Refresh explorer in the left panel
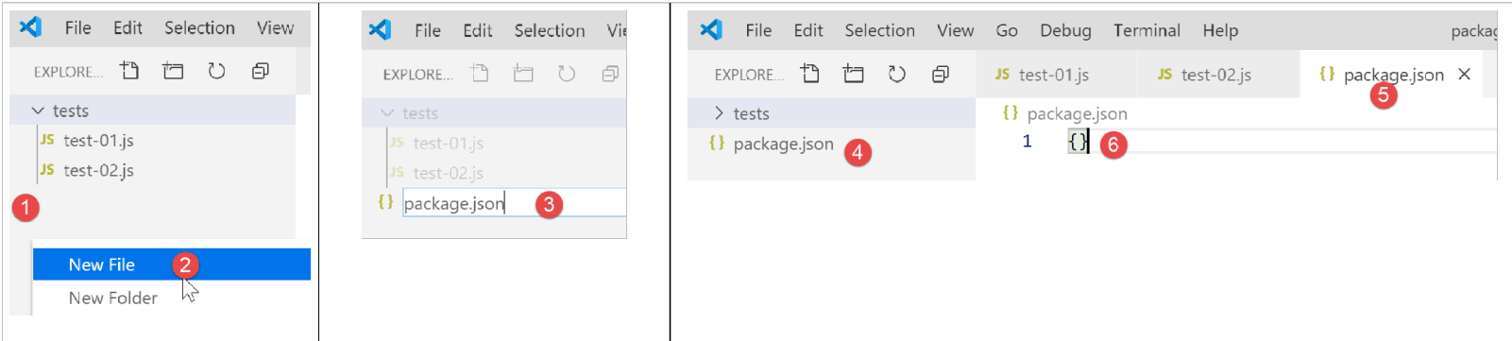 (x=216, y=71)
